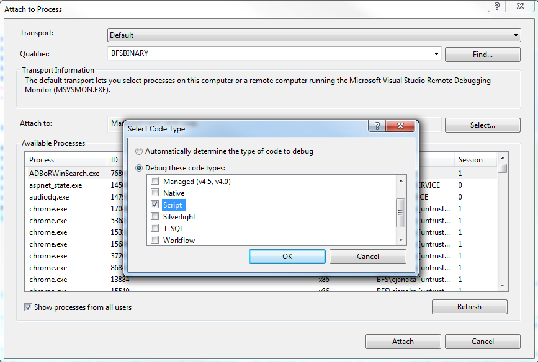Select the 'Debug these code types' radio button
The width and height of the screenshot is (538, 362).
point(139,167)
